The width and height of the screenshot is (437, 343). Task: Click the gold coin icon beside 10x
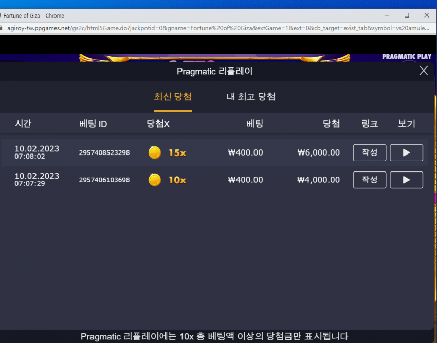point(155,180)
